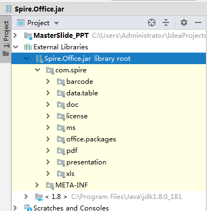
Task: Select the pdf package label
Action: click(72, 151)
